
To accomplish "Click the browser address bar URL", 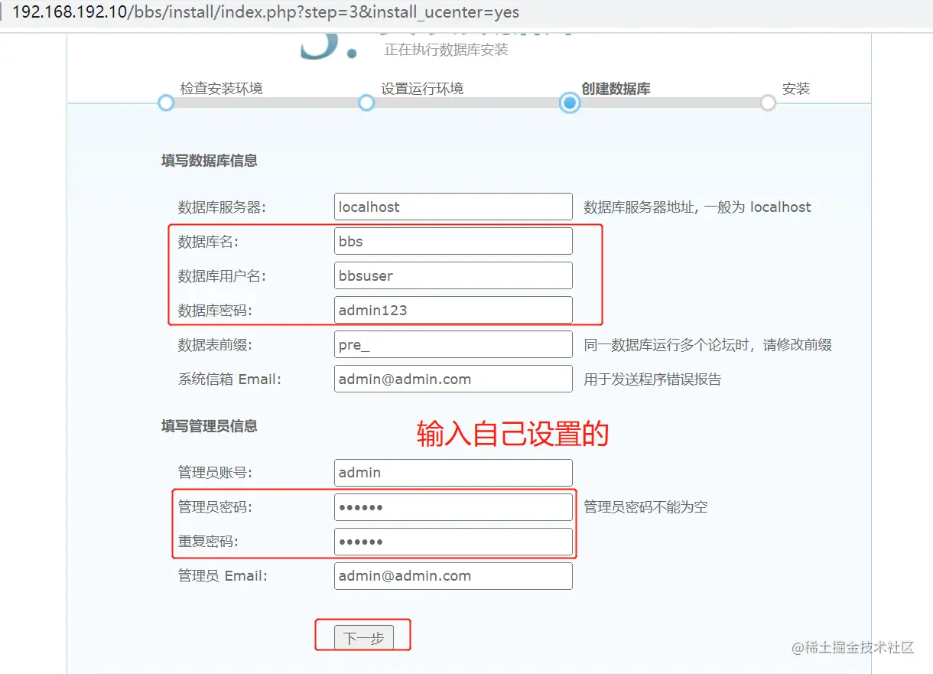I will (265, 12).
